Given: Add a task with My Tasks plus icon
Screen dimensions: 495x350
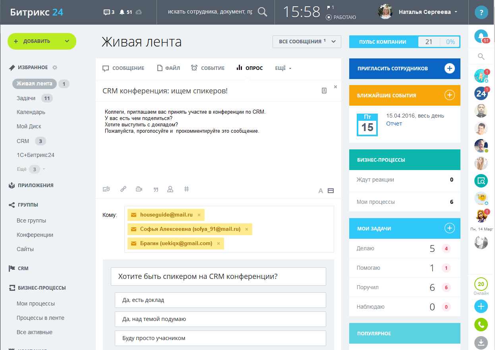Looking at the screenshot, I should pos(449,228).
